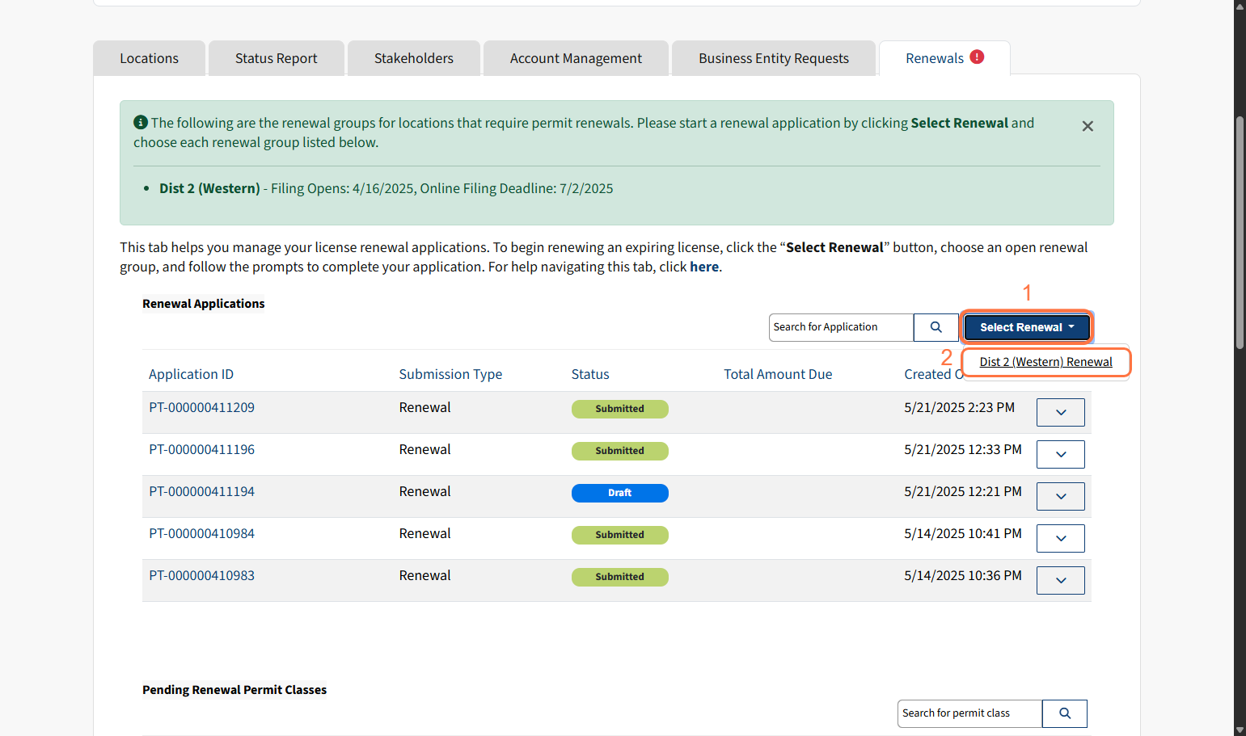Screen dimensions: 1246x736
Task: Focus the Search for Application field
Action: 841,327
